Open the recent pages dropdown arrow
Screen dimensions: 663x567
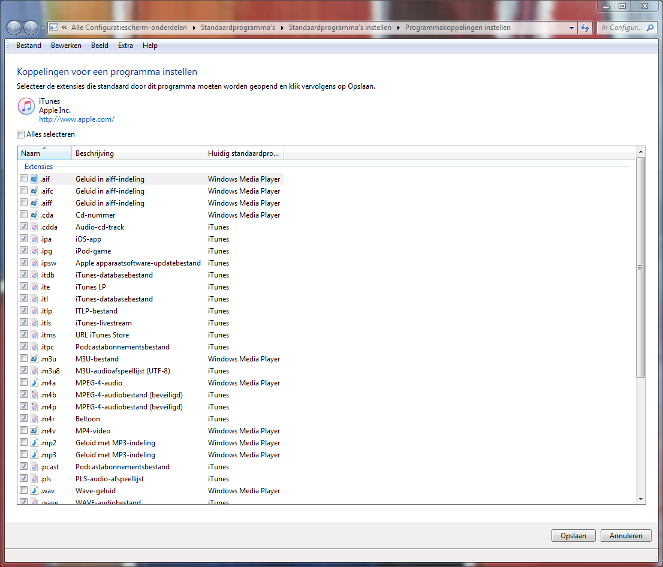pos(43,28)
